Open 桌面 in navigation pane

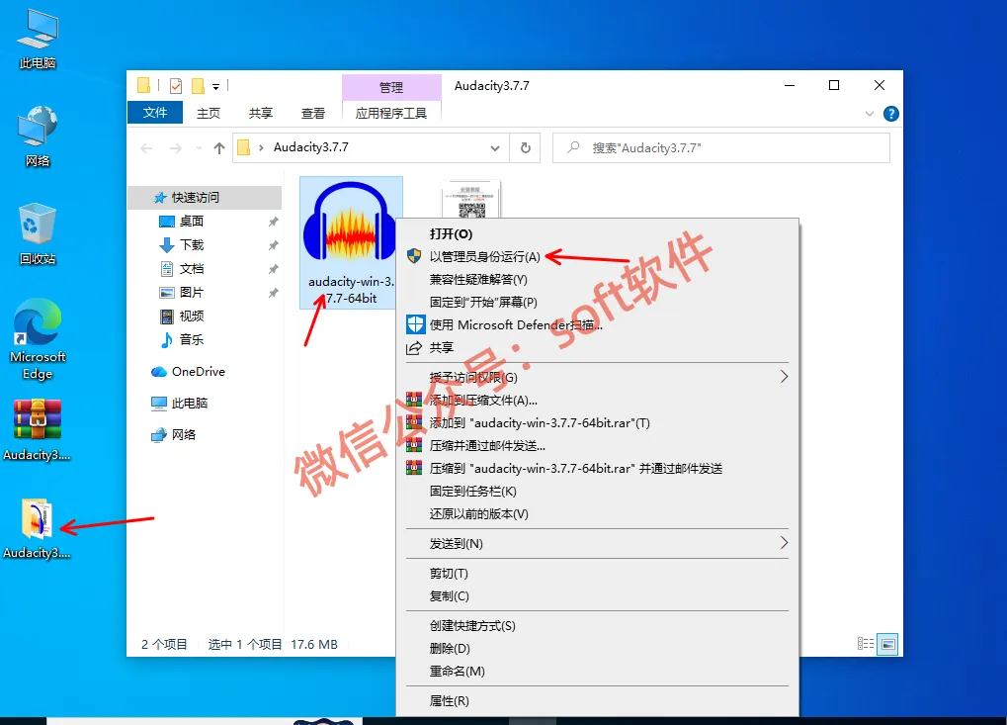tap(192, 222)
